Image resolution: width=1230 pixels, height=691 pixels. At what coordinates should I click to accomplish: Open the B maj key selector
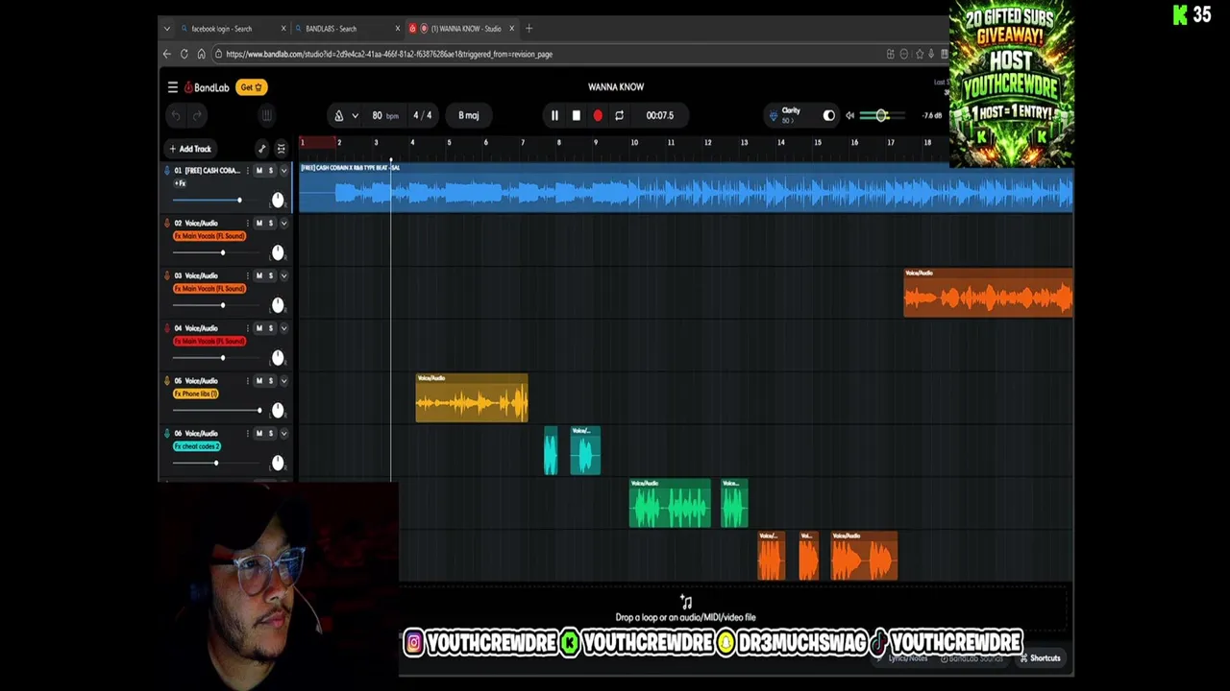pos(468,115)
